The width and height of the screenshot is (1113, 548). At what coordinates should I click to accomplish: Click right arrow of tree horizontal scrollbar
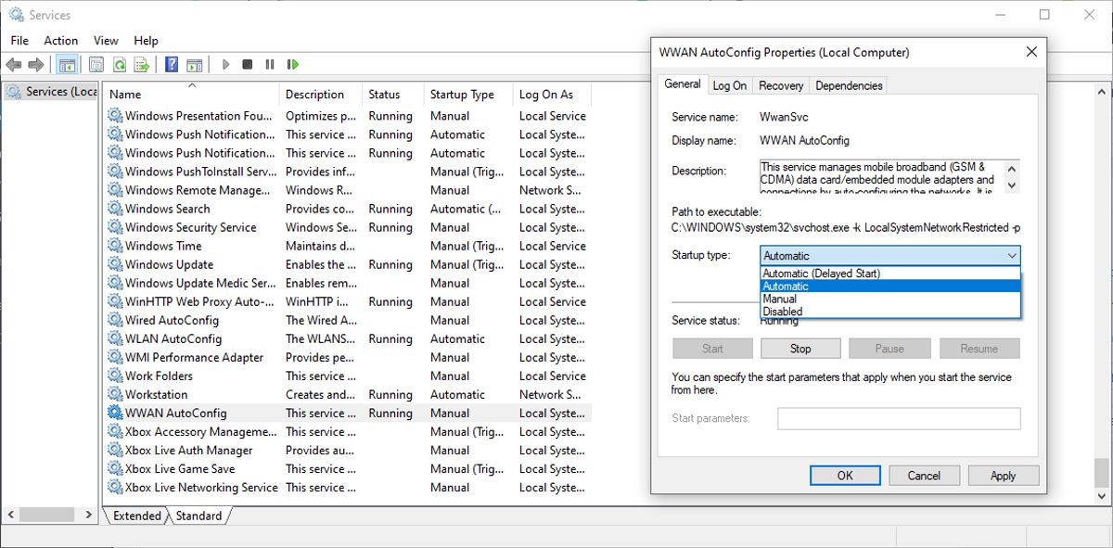(x=89, y=515)
